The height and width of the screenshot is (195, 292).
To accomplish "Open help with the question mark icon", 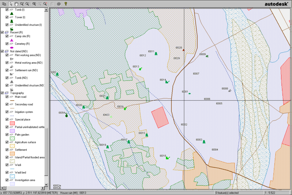I will 66,4.
